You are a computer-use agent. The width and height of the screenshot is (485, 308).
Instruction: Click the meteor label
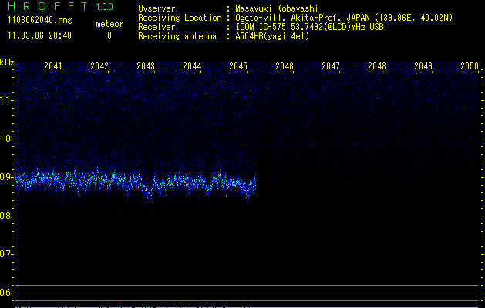coord(109,24)
